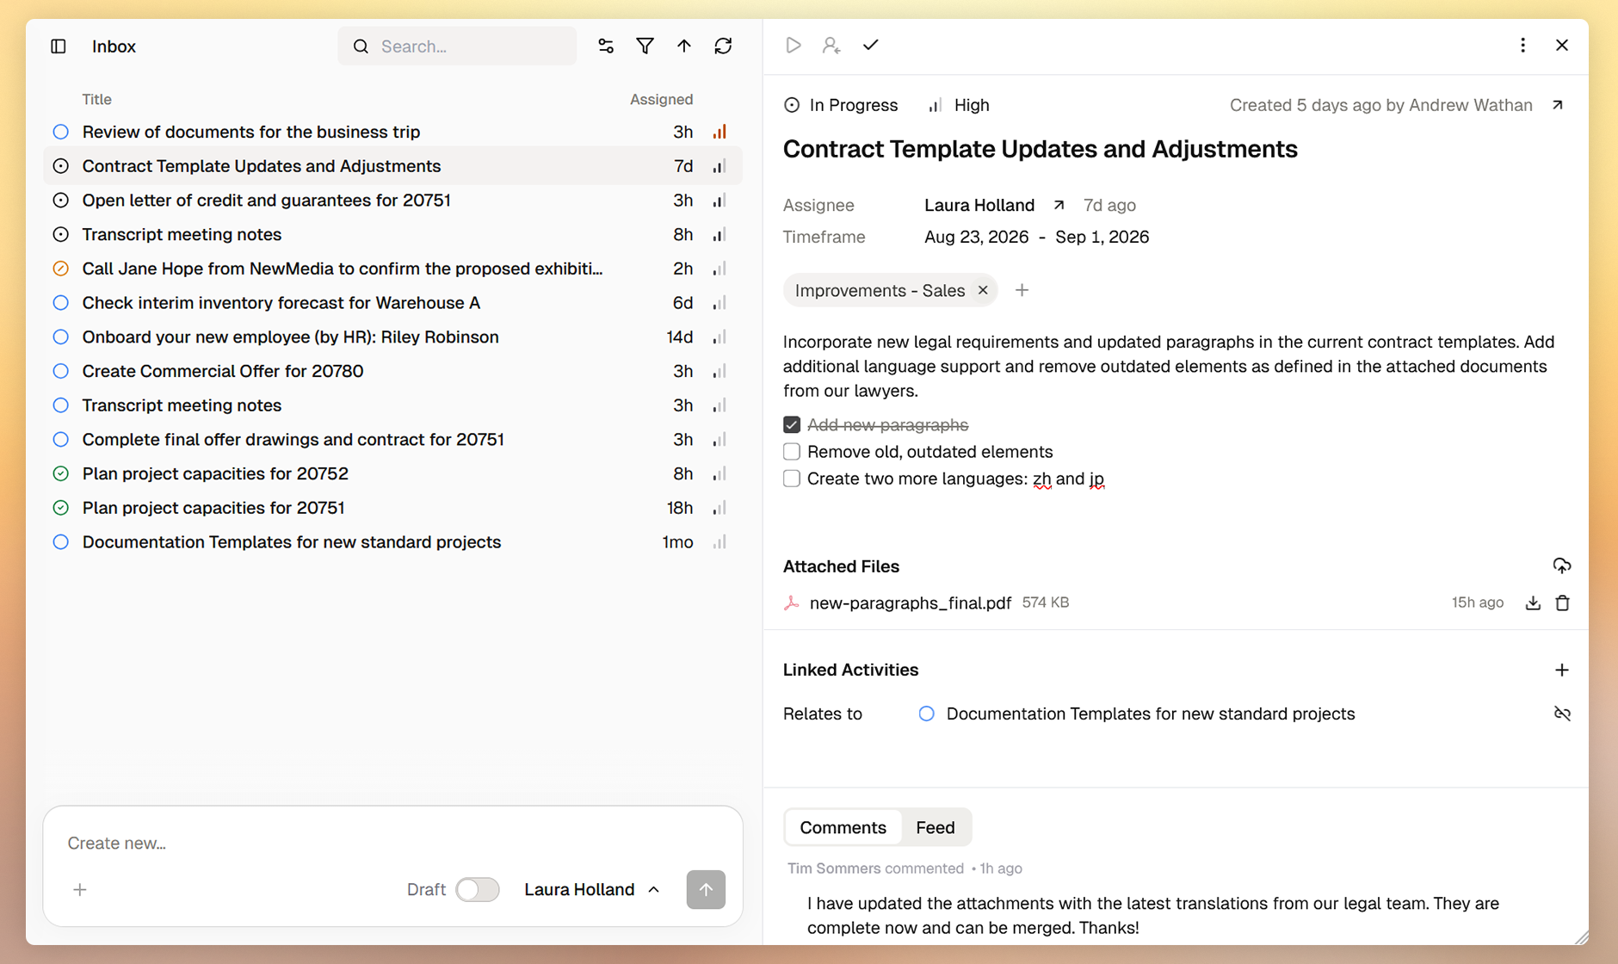Screen dimensions: 1618x964
Task: Click the Inbox heading
Action: [x=114, y=46]
